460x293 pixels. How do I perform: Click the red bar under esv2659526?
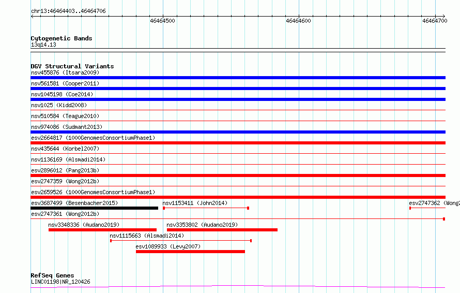pos(238,197)
